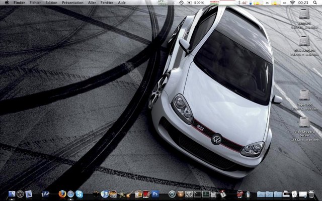Screen dimensions: 322x201
Task: Launch Photoshop from the dock
Action: click(x=155, y=193)
